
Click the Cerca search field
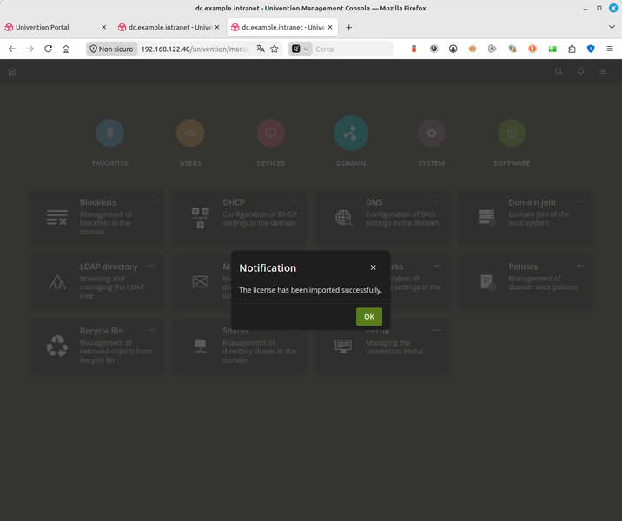pyautogui.click(x=352, y=49)
